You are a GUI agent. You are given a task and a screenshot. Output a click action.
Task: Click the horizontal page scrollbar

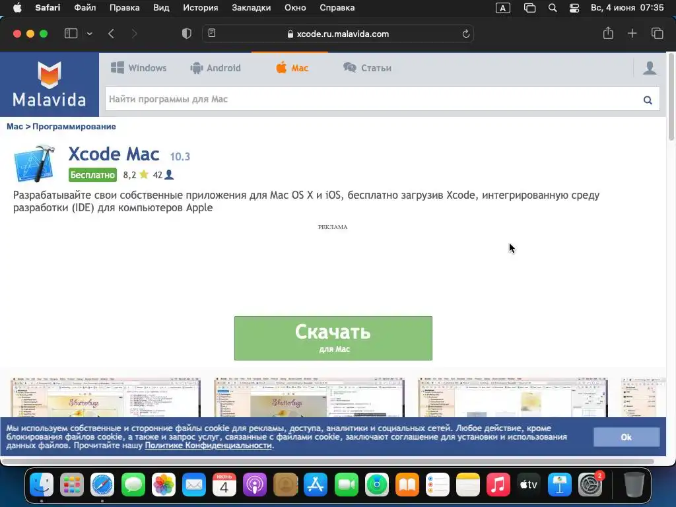click(x=327, y=461)
